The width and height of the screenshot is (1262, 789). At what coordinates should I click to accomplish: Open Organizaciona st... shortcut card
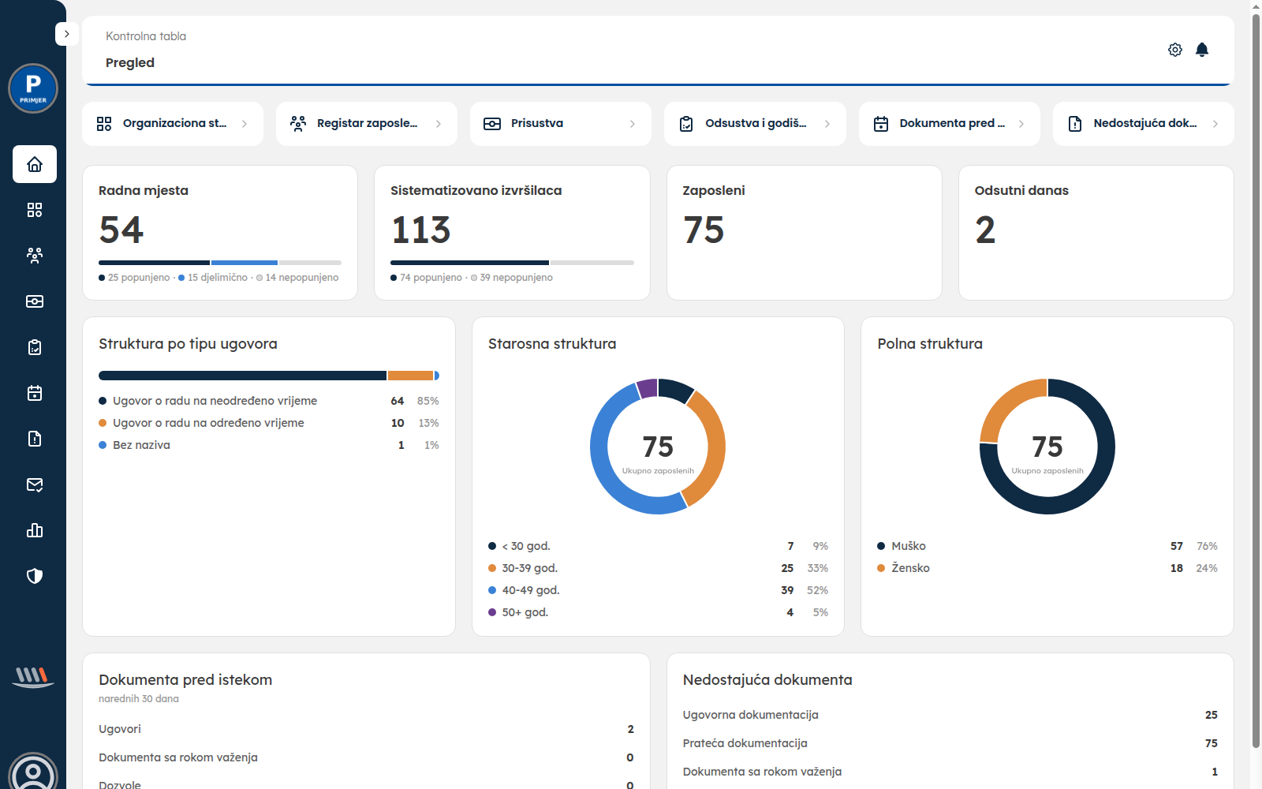tap(173, 124)
